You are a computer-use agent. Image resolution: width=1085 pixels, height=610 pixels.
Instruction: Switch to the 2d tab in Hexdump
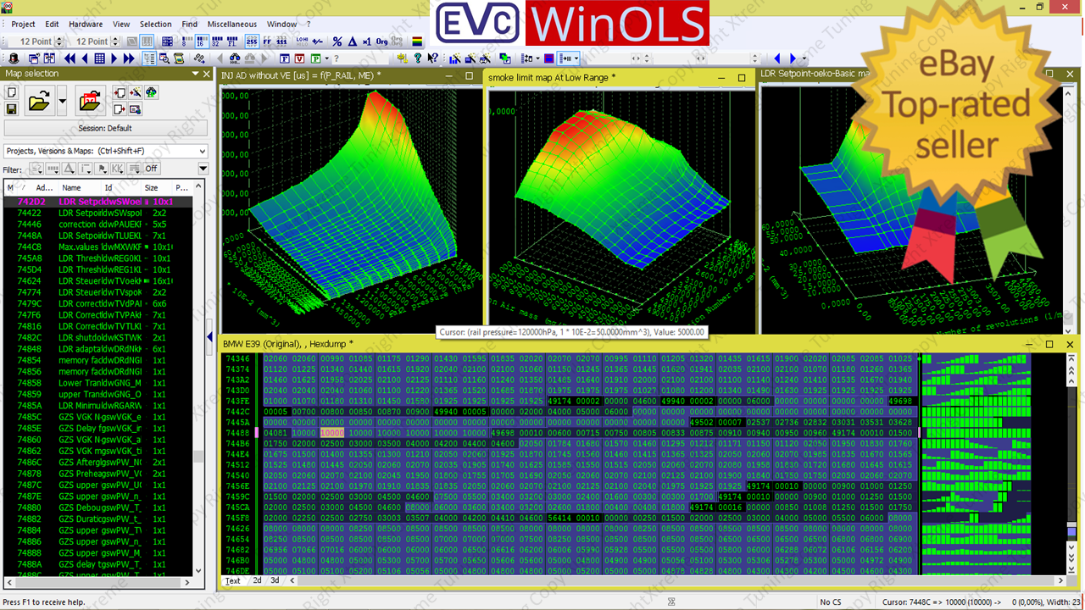(x=257, y=580)
